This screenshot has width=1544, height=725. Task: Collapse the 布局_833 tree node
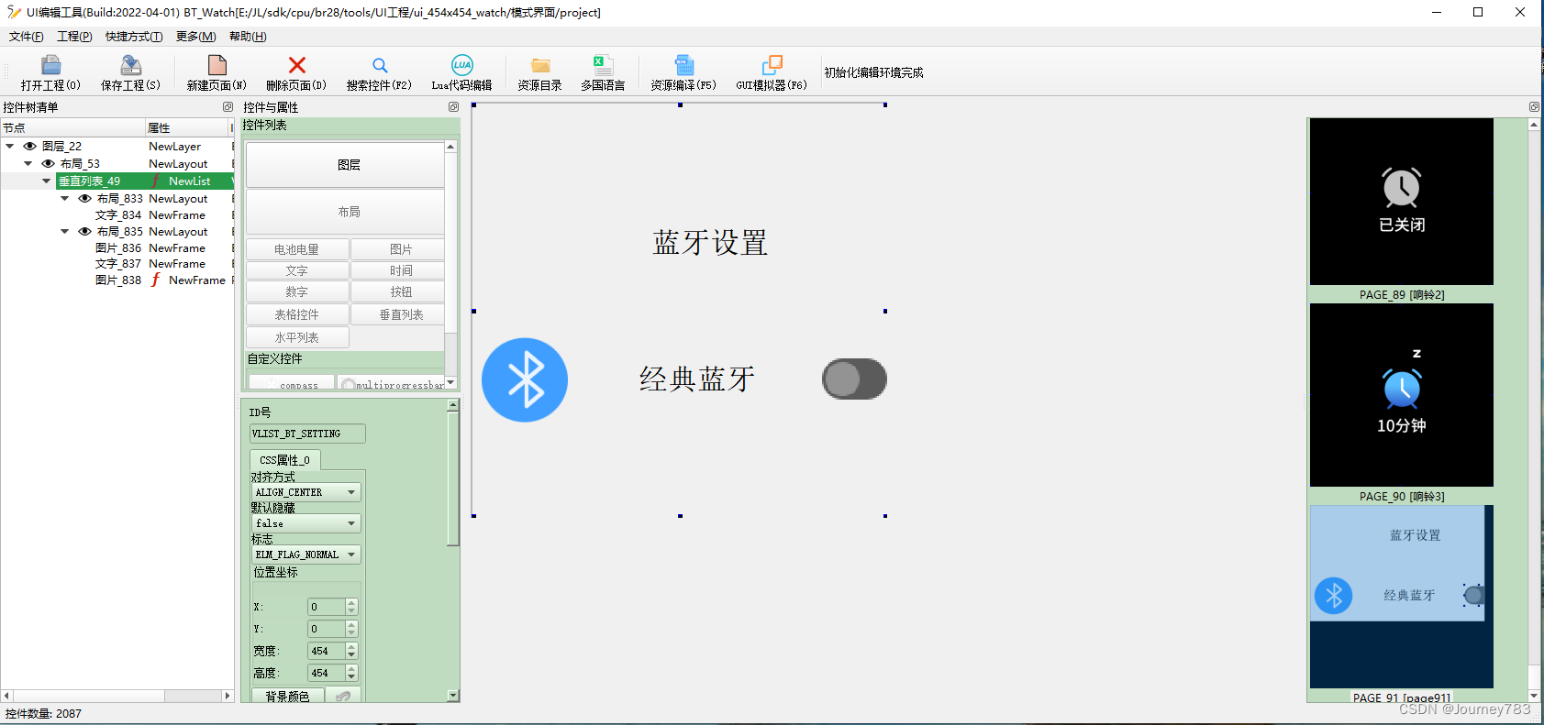65,199
